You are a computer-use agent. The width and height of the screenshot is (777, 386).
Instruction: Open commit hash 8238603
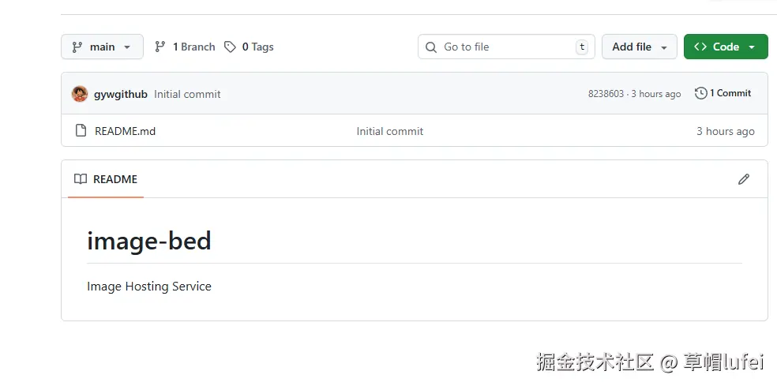[x=606, y=94]
